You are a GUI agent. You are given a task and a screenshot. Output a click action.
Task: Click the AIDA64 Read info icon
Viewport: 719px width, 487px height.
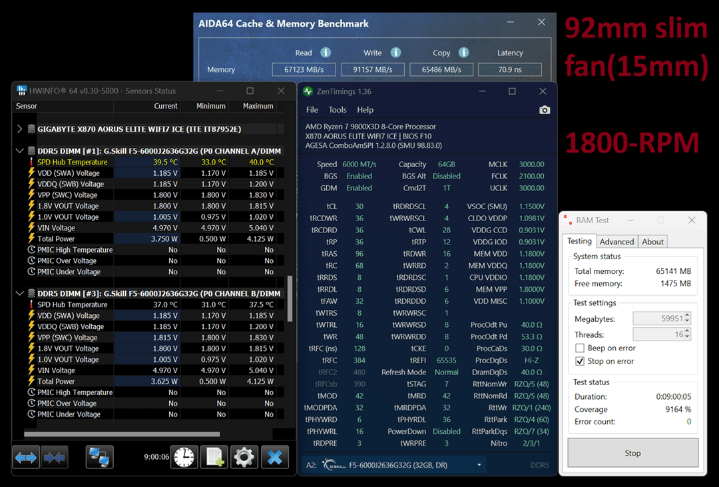tap(326, 53)
